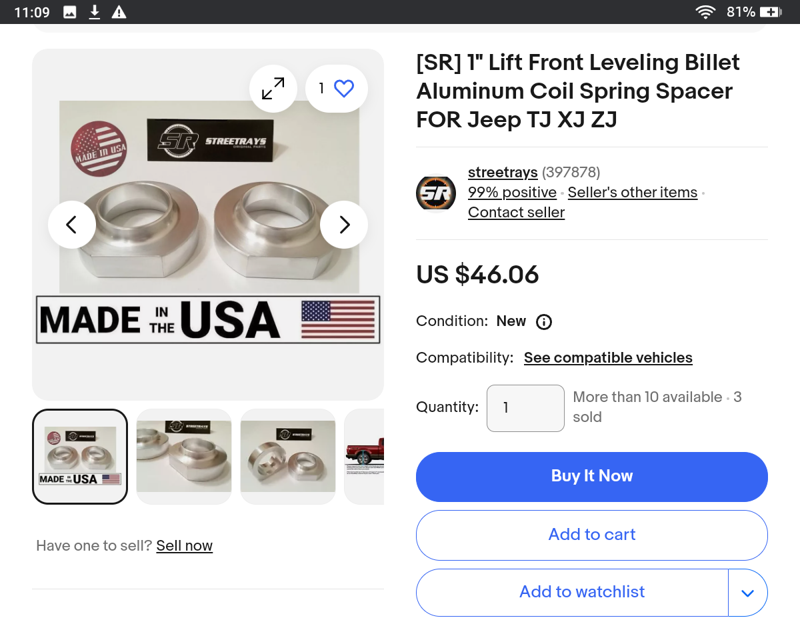Click the Contact seller link
This screenshot has height=624, width=800.
[x=516, y=213]
